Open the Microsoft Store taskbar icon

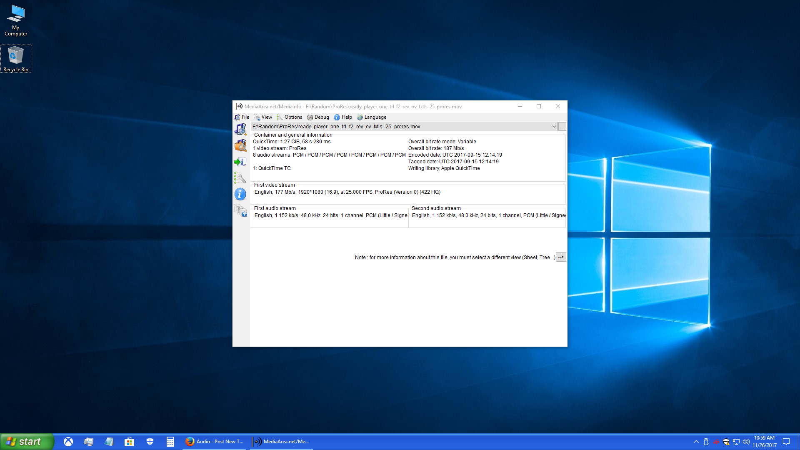pos(130,442)
